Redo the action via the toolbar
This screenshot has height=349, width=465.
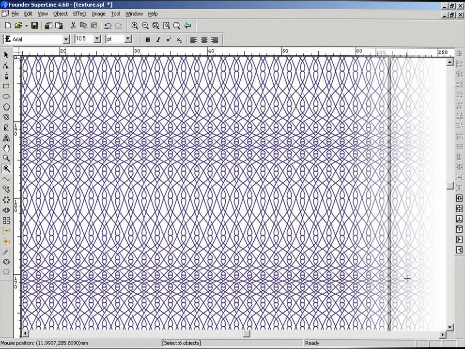119,26
